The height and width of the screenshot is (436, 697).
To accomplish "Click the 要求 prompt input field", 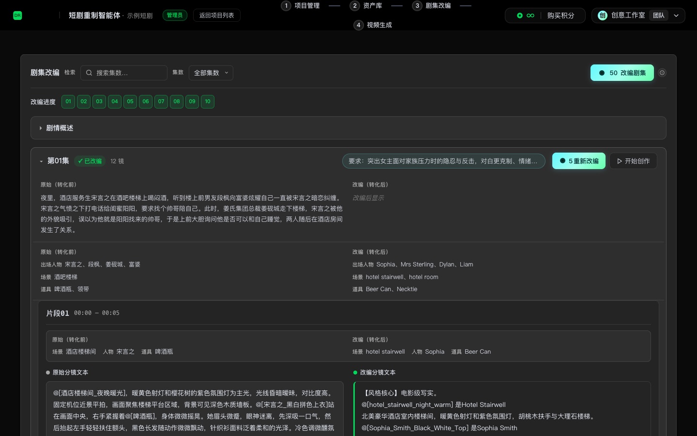I will [x=444, y=161].
